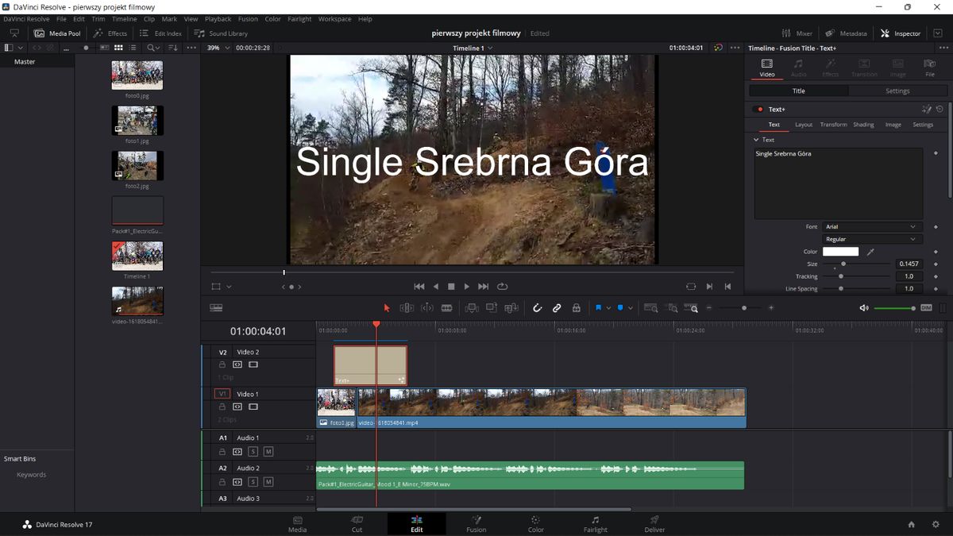Open the viewer zoom level dropdown showing 39%
953x536 pixels.
(x=219, y=48)
